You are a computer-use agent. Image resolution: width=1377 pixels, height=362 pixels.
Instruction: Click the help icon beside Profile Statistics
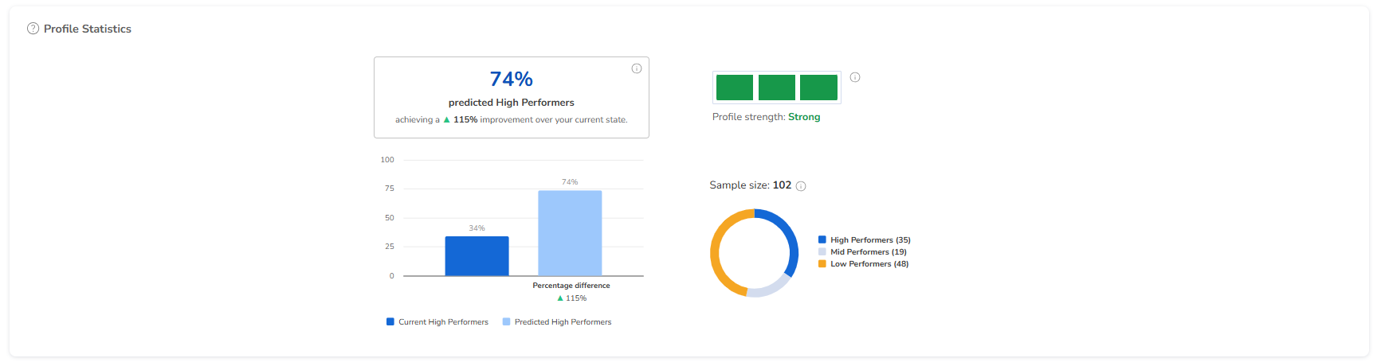[x=33, y=29]
